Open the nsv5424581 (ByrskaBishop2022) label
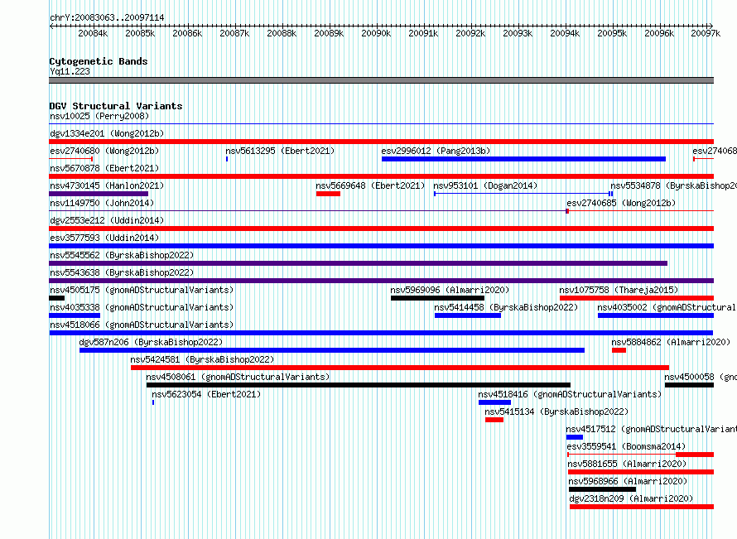Viewport: 737px width, 539px height. (202, 359)
